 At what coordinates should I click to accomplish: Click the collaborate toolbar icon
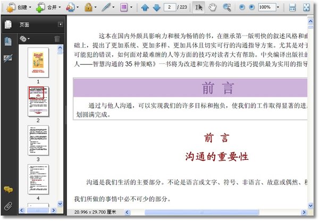pos(70,7)
